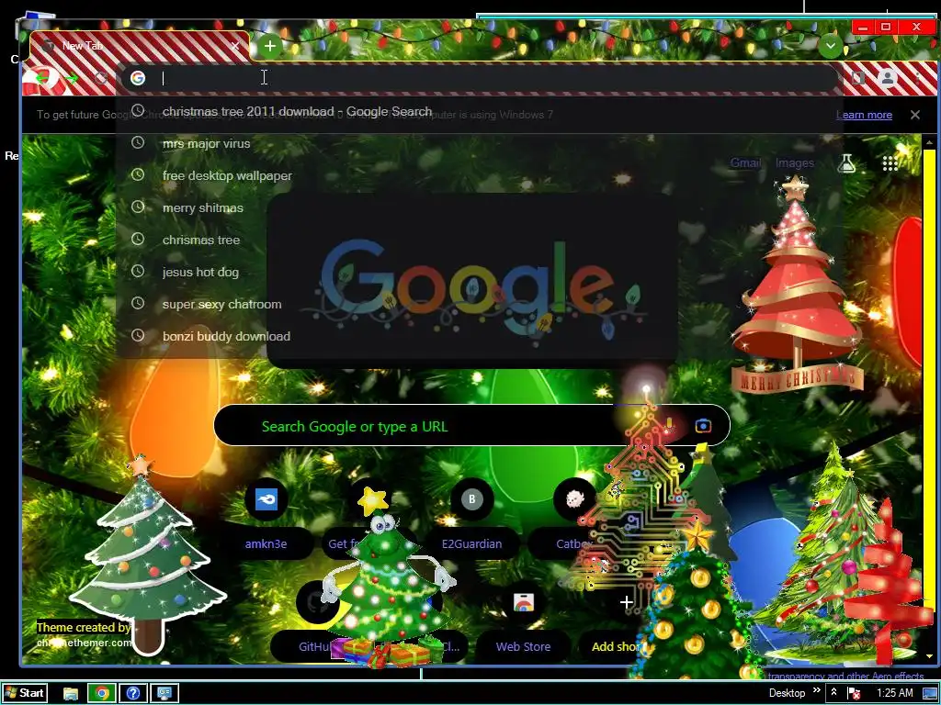Screen dimensions: 941x705
Task: Search by image using the camera icon
Action: coord(703,426)
